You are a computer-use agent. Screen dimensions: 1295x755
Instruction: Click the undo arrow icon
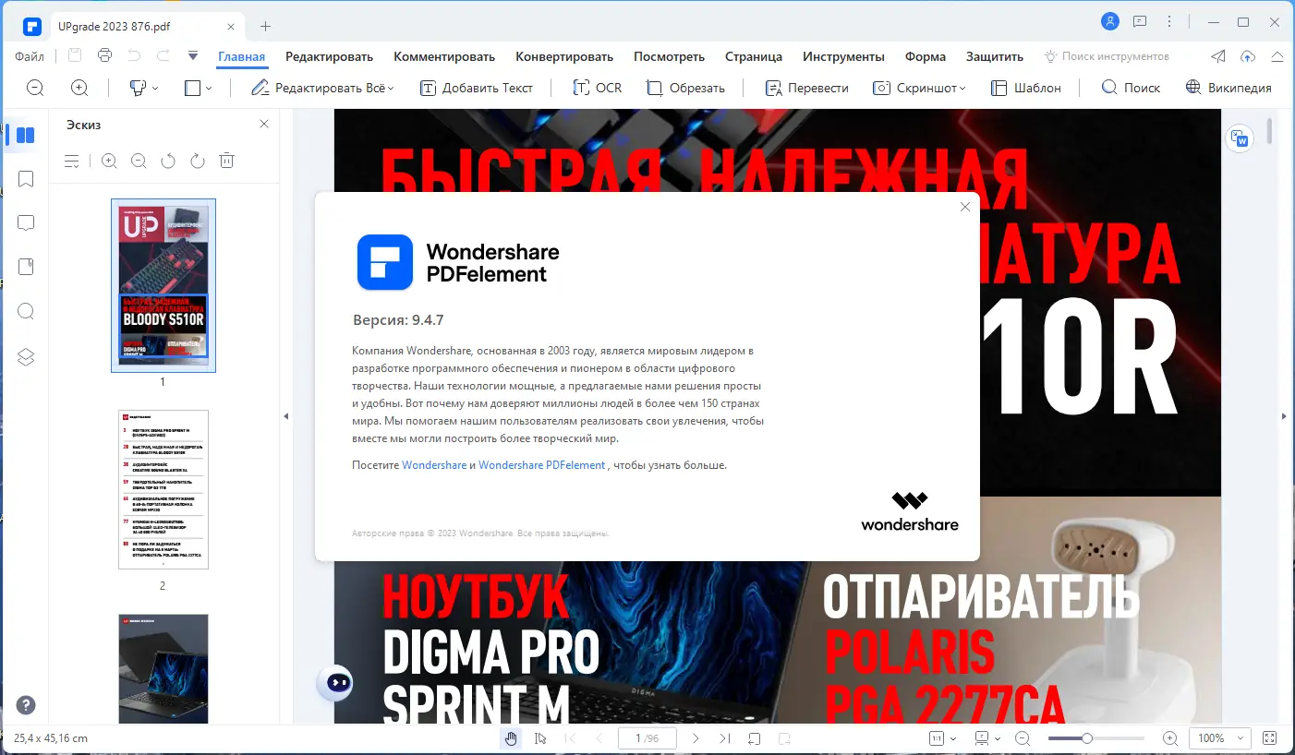[x=134, y=55]
